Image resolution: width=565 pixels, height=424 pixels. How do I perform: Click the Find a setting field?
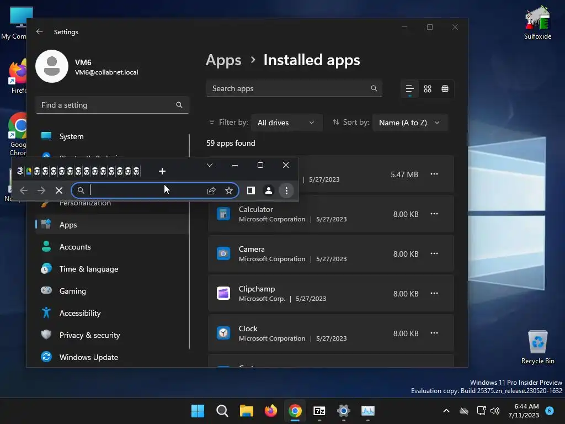[x=112, y=105]
